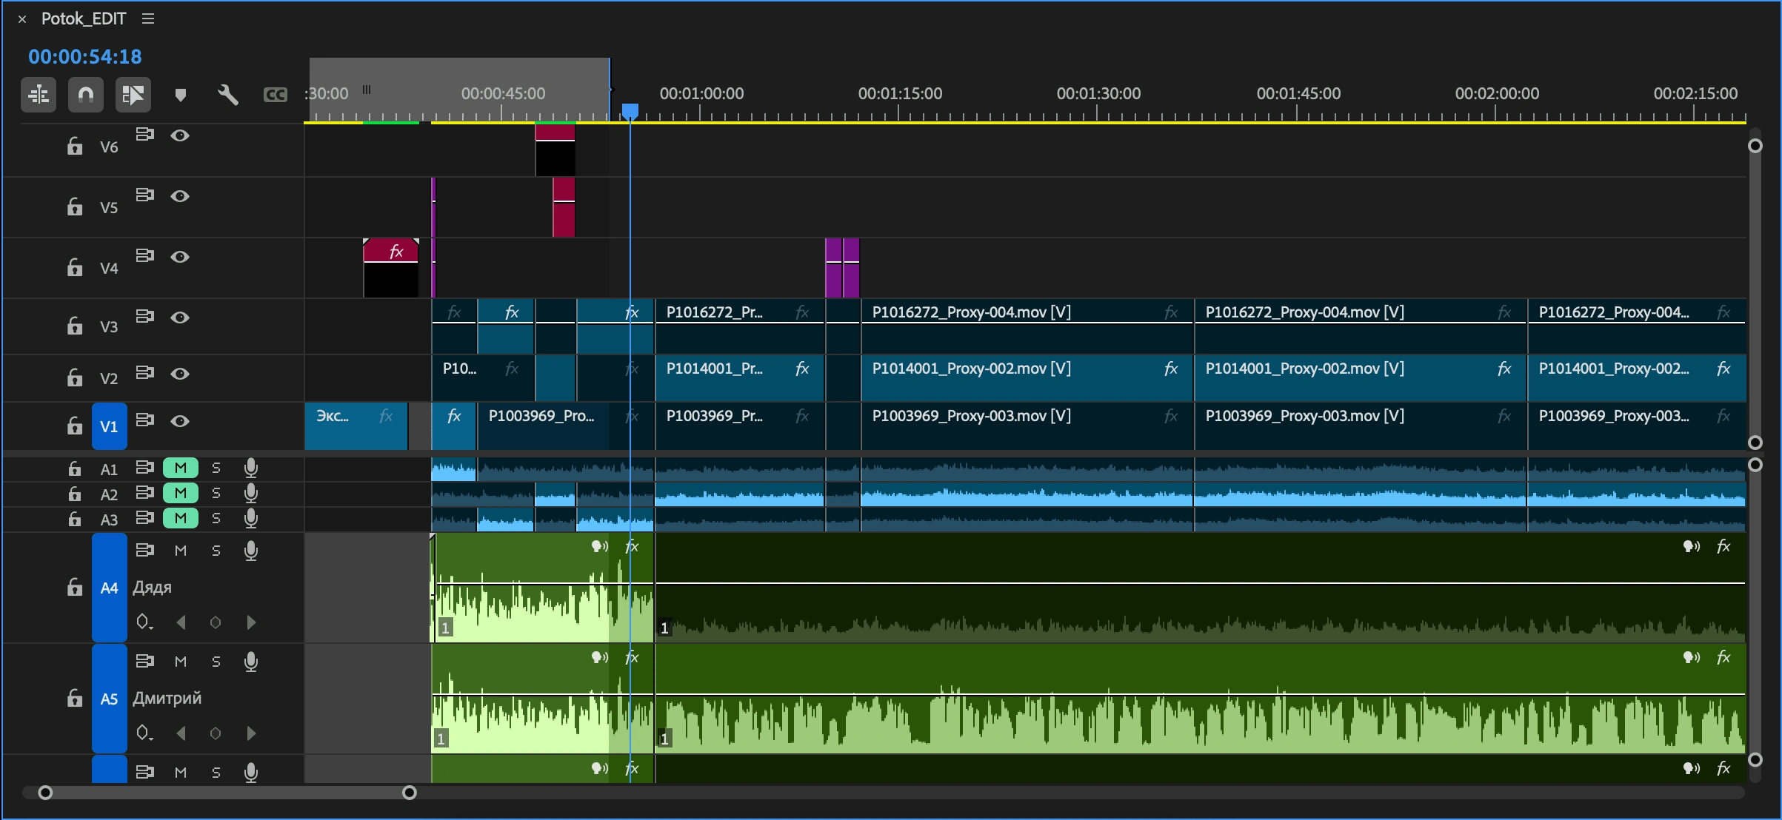Hide V6 track output eye

[x=180, y=135]
